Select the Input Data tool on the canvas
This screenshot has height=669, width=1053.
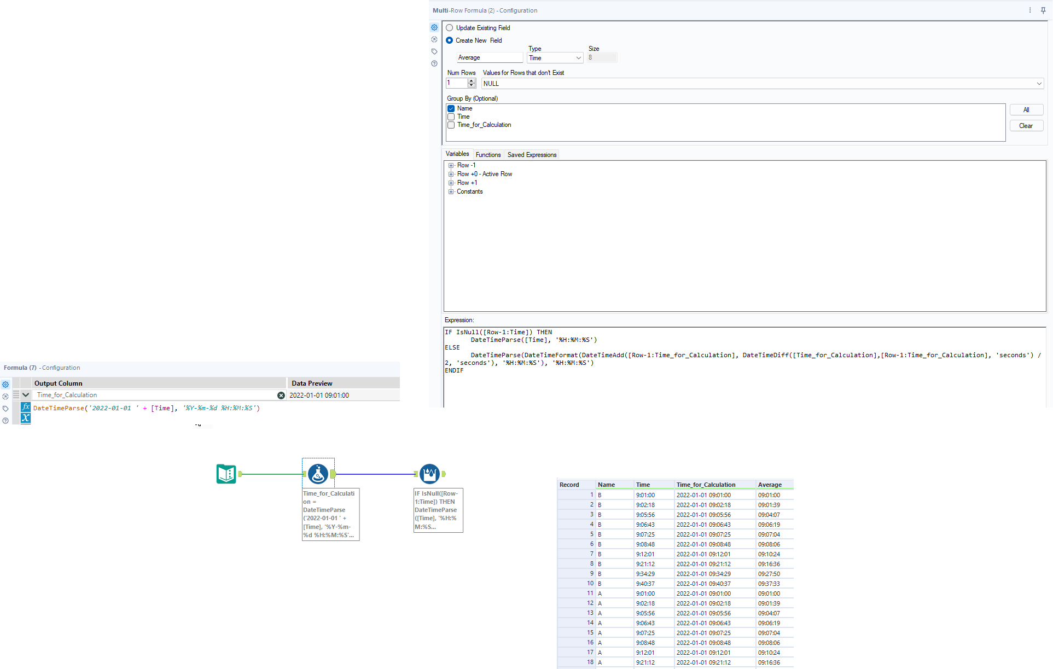226,474
